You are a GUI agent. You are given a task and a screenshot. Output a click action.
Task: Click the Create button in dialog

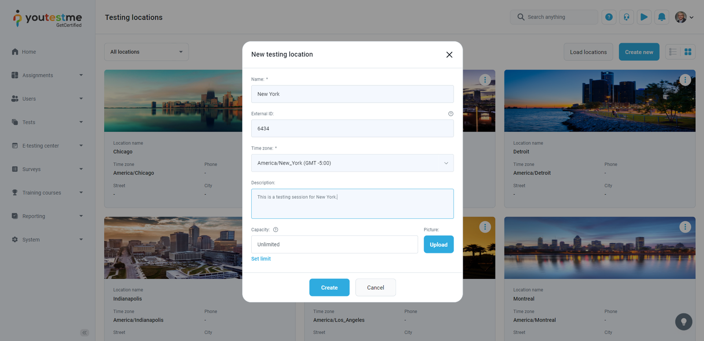[330, 287]
